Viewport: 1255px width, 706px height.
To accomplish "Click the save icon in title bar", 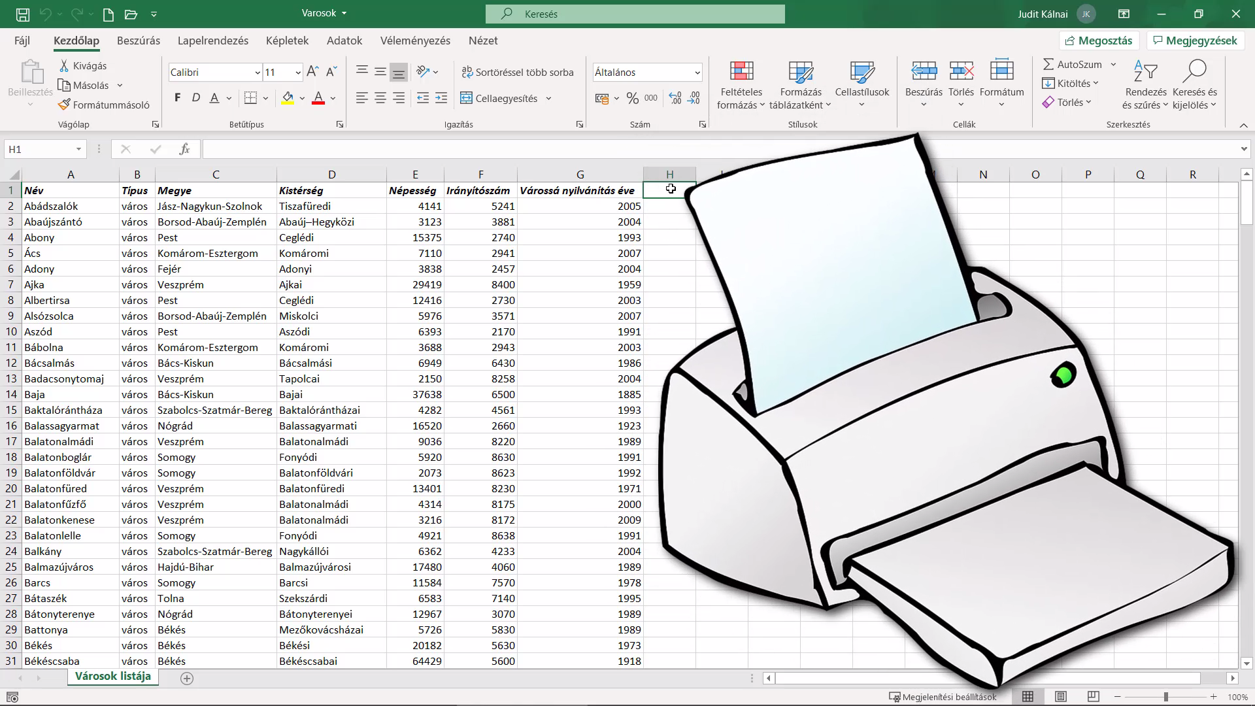I will coord(22,14).
